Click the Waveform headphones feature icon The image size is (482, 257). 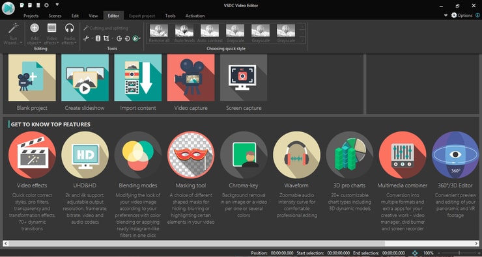coord(296,155)
